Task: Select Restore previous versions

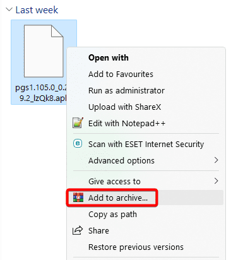Action: tap(136, 247)
